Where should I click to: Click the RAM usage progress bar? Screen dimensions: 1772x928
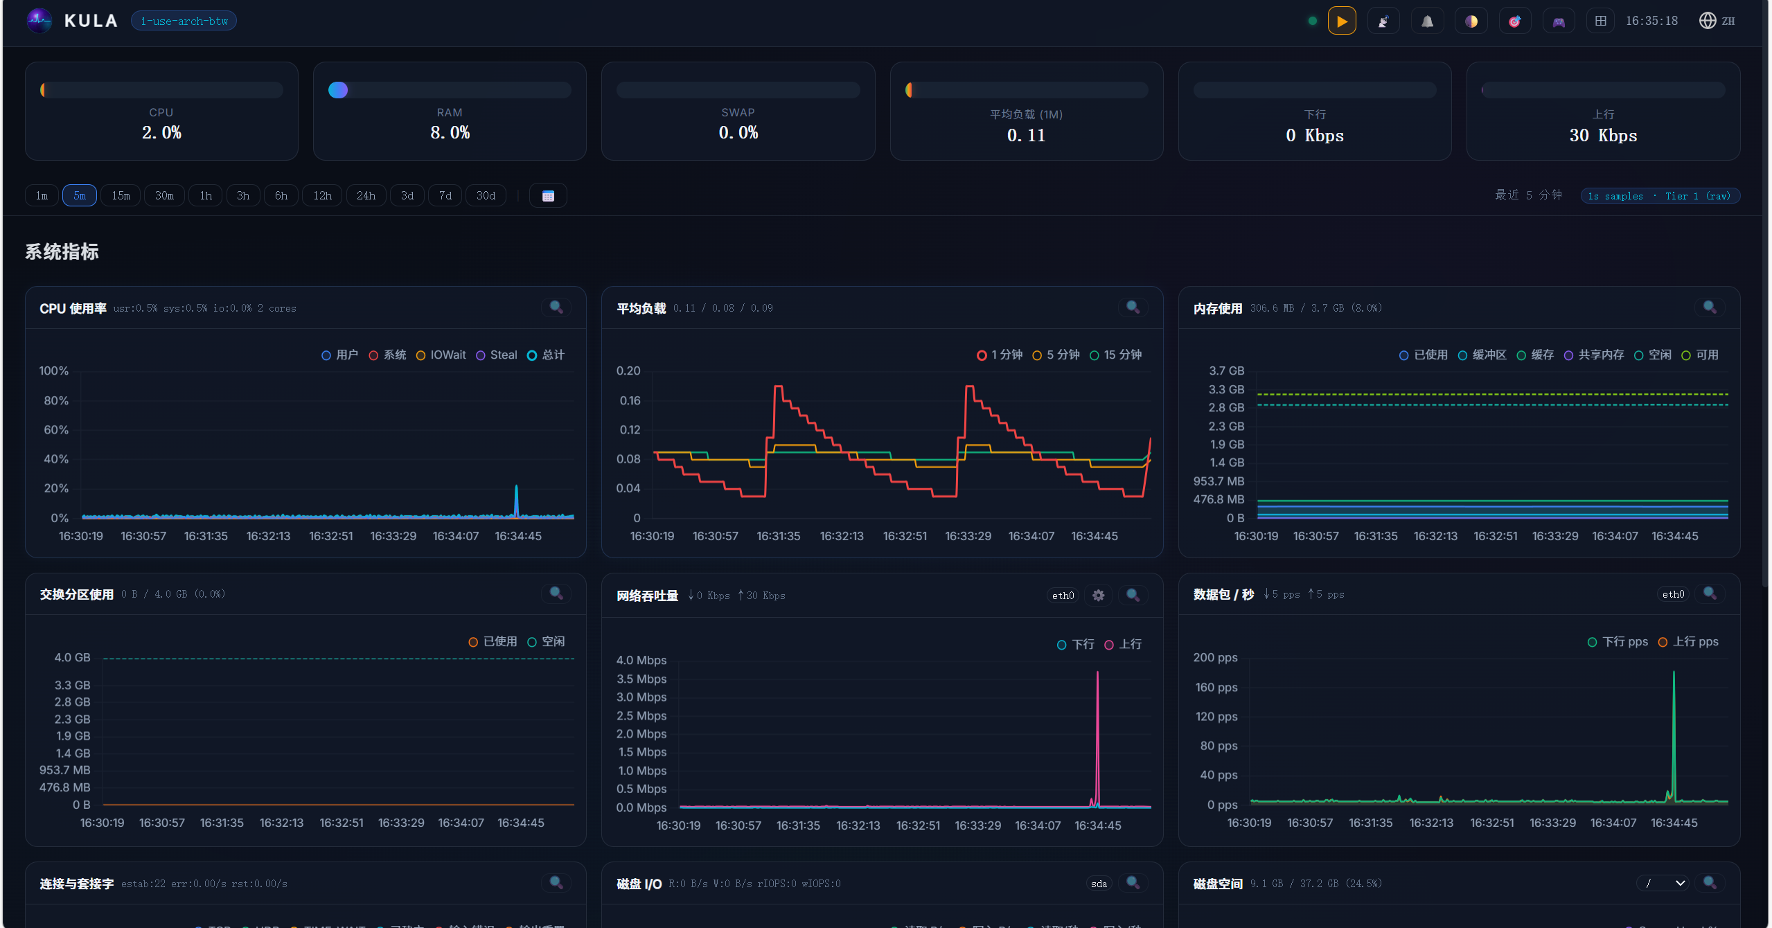pyautogui.click(x=449, y=89)
